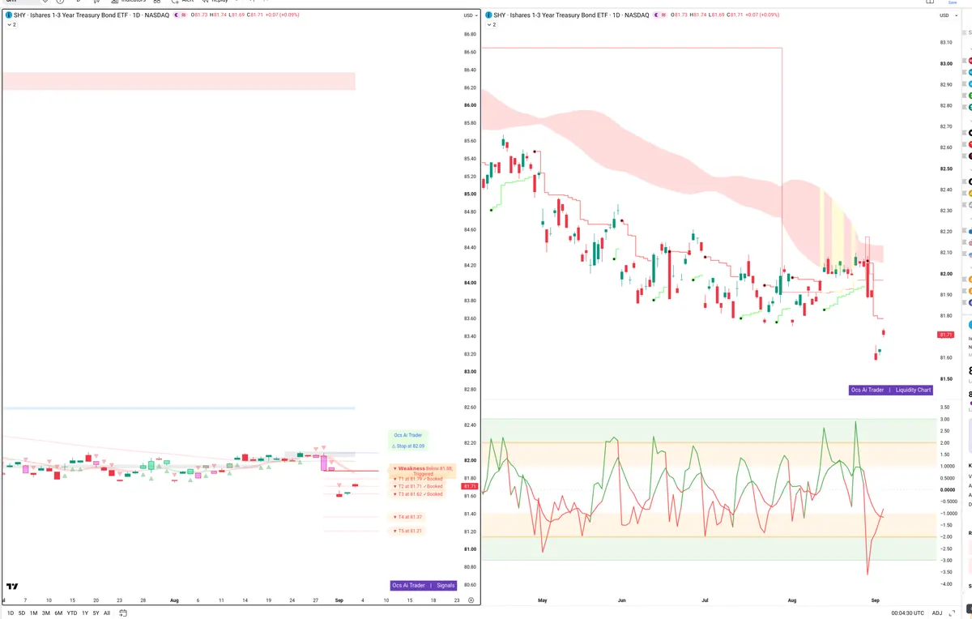Click the T3 at 81.62 Booked label
The height and width of the screenshot is (619, 972).
click(418, 493)
